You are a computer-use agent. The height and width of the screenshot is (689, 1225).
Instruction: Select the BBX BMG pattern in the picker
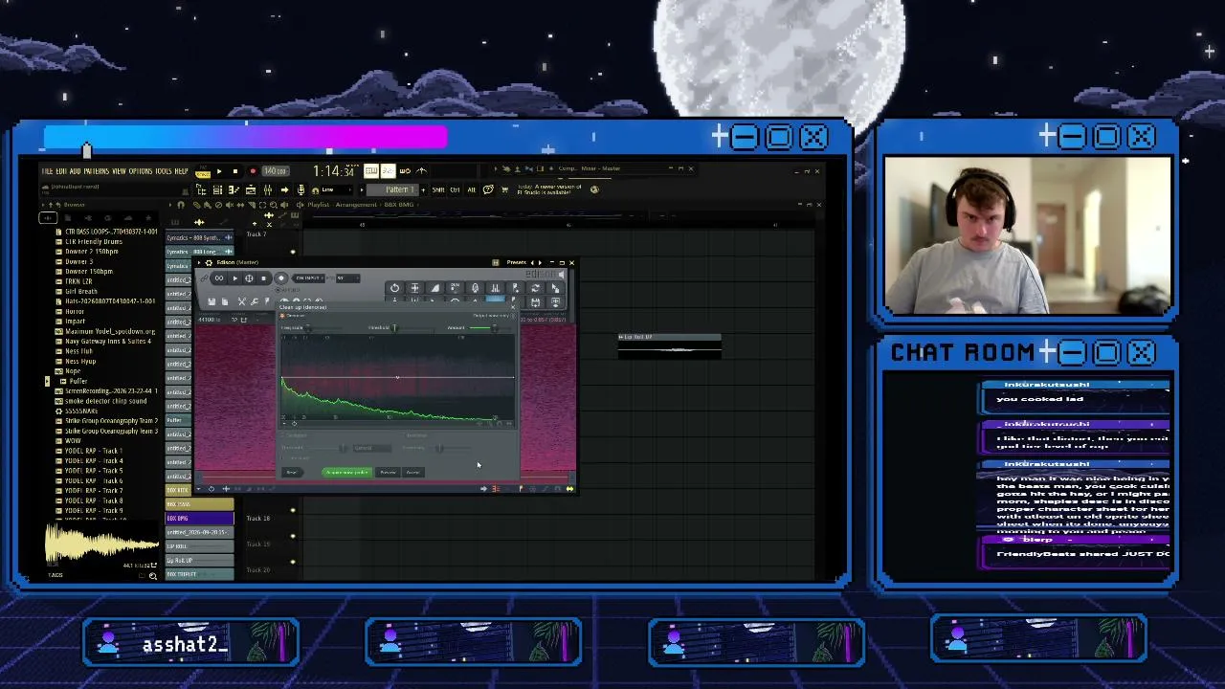[199, 518]
